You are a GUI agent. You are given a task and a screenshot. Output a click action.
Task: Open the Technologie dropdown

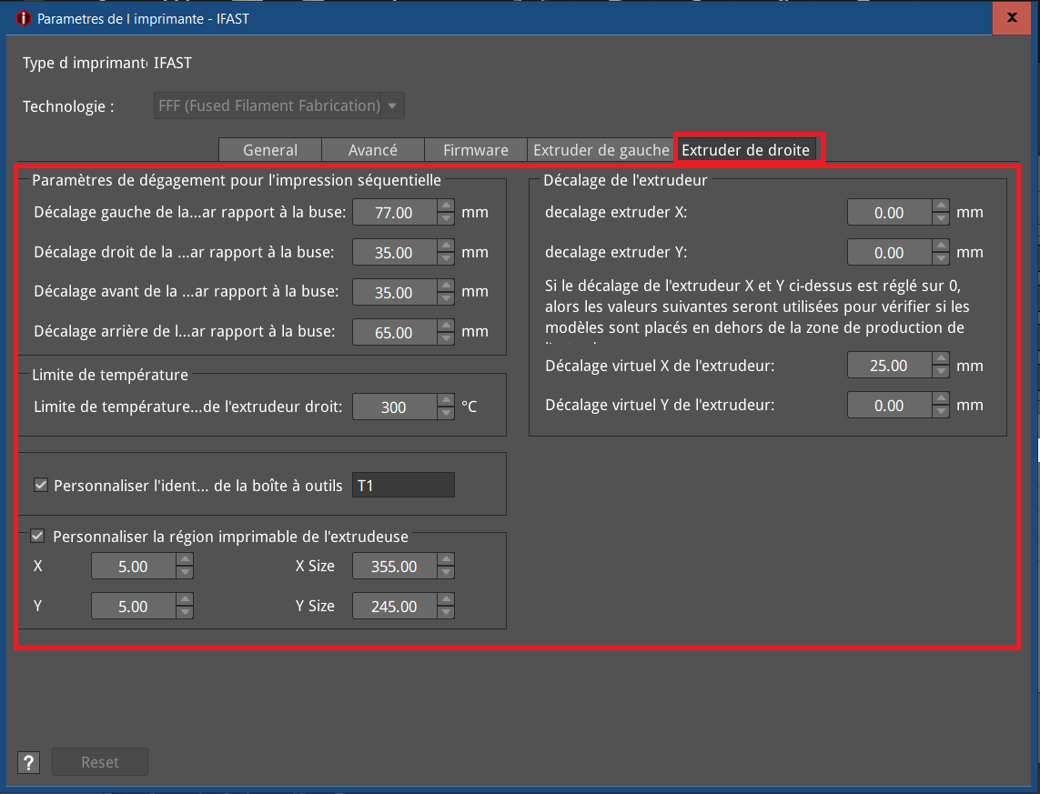pyautogui.click(x=279, y=106)
